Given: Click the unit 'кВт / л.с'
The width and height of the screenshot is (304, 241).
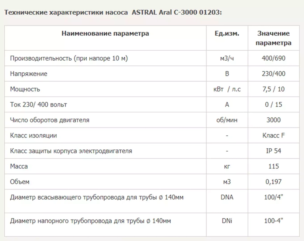Looking at the screenshot, I should pyautogui.click(x=227, y=89).
